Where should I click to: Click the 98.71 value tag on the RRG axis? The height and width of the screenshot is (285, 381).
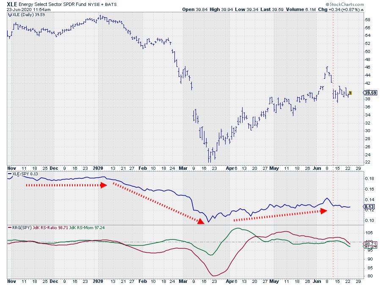tap(370, 243)
